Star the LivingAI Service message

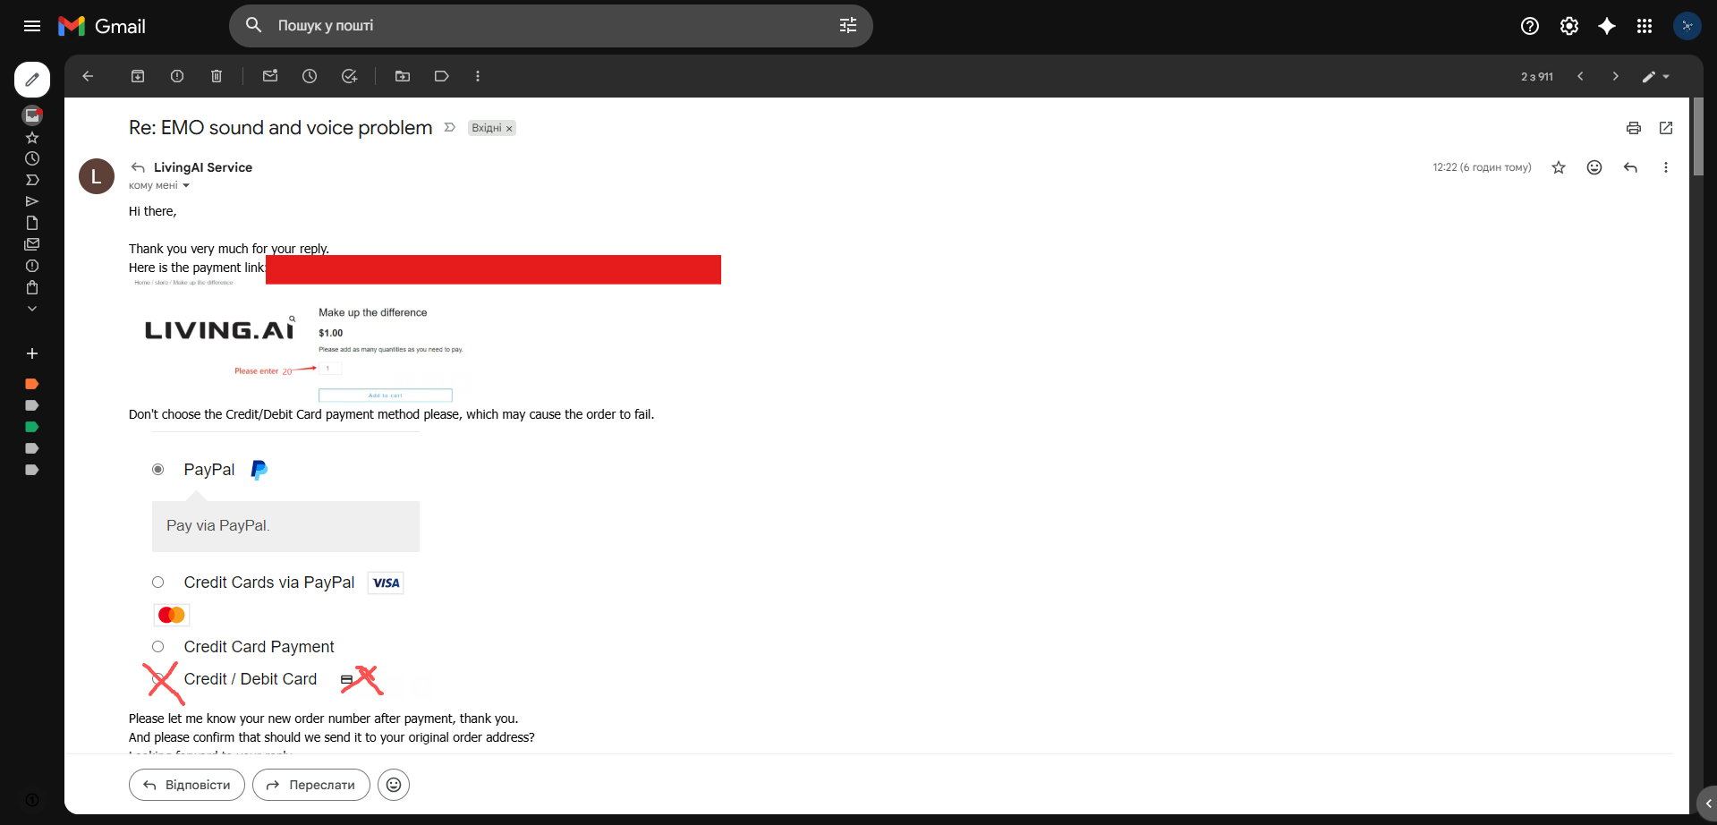(x=1559, y=167)
